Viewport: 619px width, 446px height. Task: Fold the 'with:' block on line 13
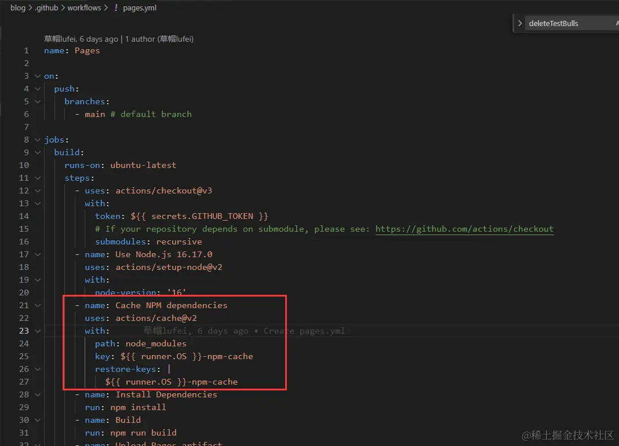coord(38,203)
